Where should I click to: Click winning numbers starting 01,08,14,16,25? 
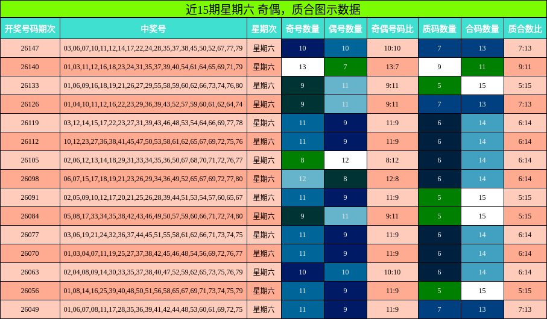pyautogui.click(x=154, y=291)
